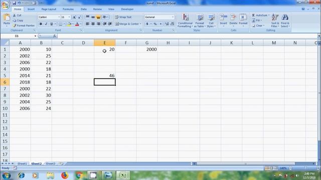Expand the font size dropdown

[69, 17]
